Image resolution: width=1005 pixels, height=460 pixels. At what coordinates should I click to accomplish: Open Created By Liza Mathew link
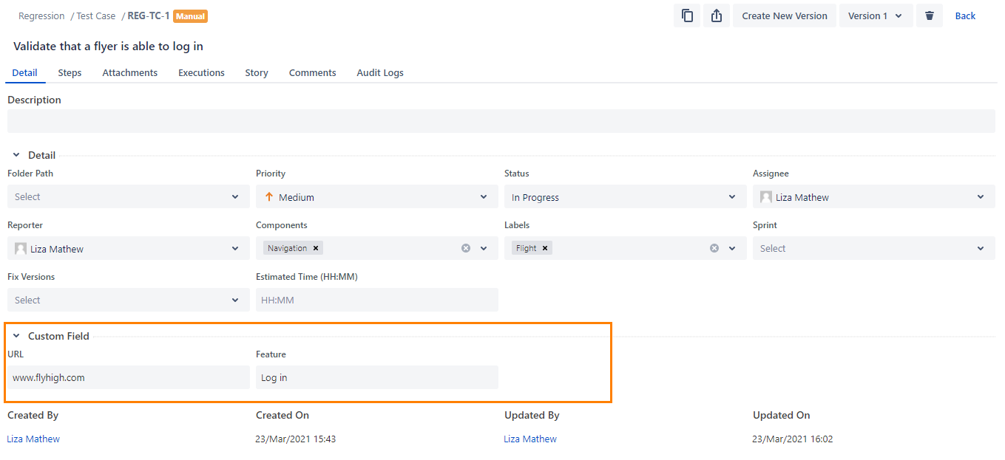click(33, 439)
